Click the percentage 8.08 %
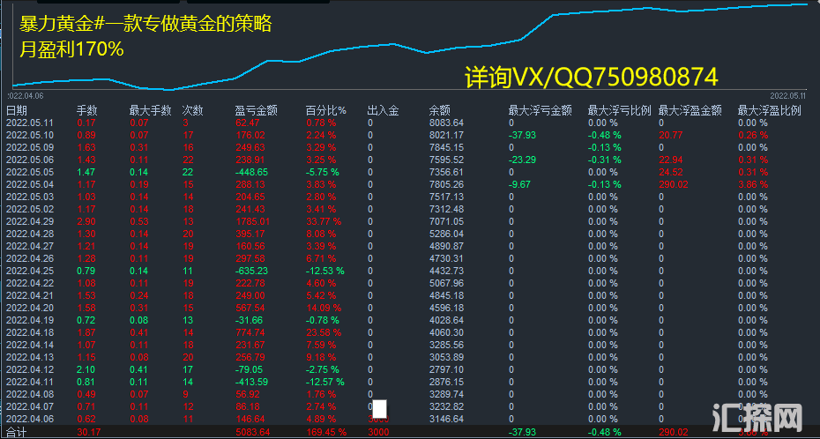Image resolution: width=820 pixels, height=439 pixels. (321, 234)
